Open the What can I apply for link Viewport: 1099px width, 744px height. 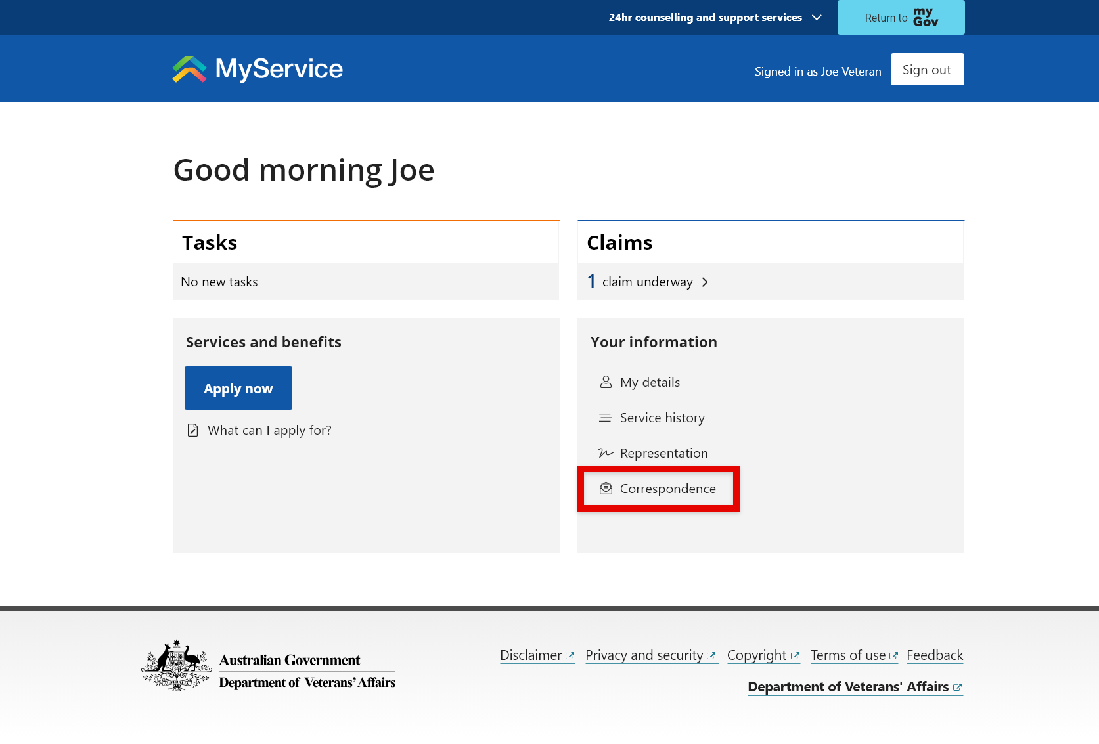click(269, 430)
